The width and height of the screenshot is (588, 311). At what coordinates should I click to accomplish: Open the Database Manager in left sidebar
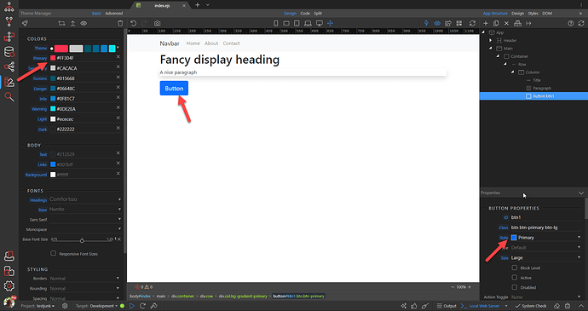pos(9,52)
